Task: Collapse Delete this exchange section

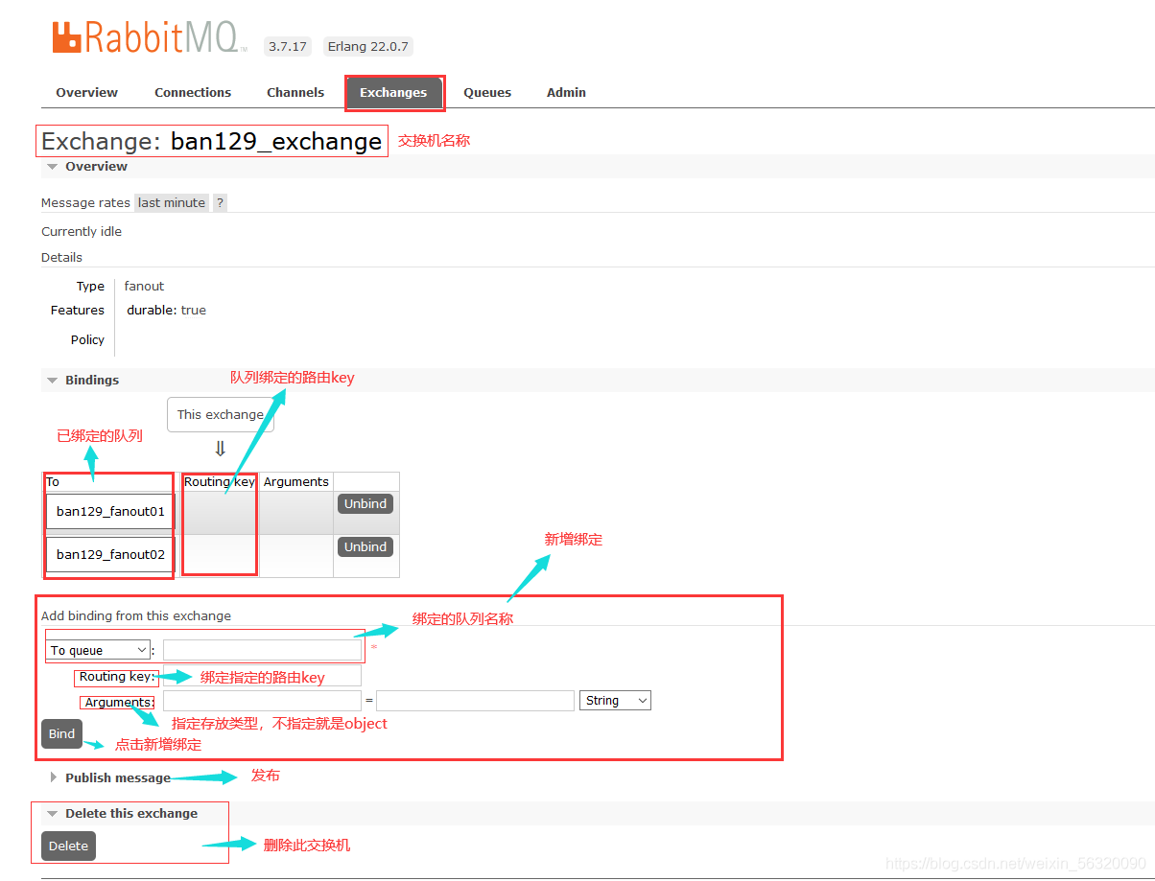Action: click(x=122, y=814)
